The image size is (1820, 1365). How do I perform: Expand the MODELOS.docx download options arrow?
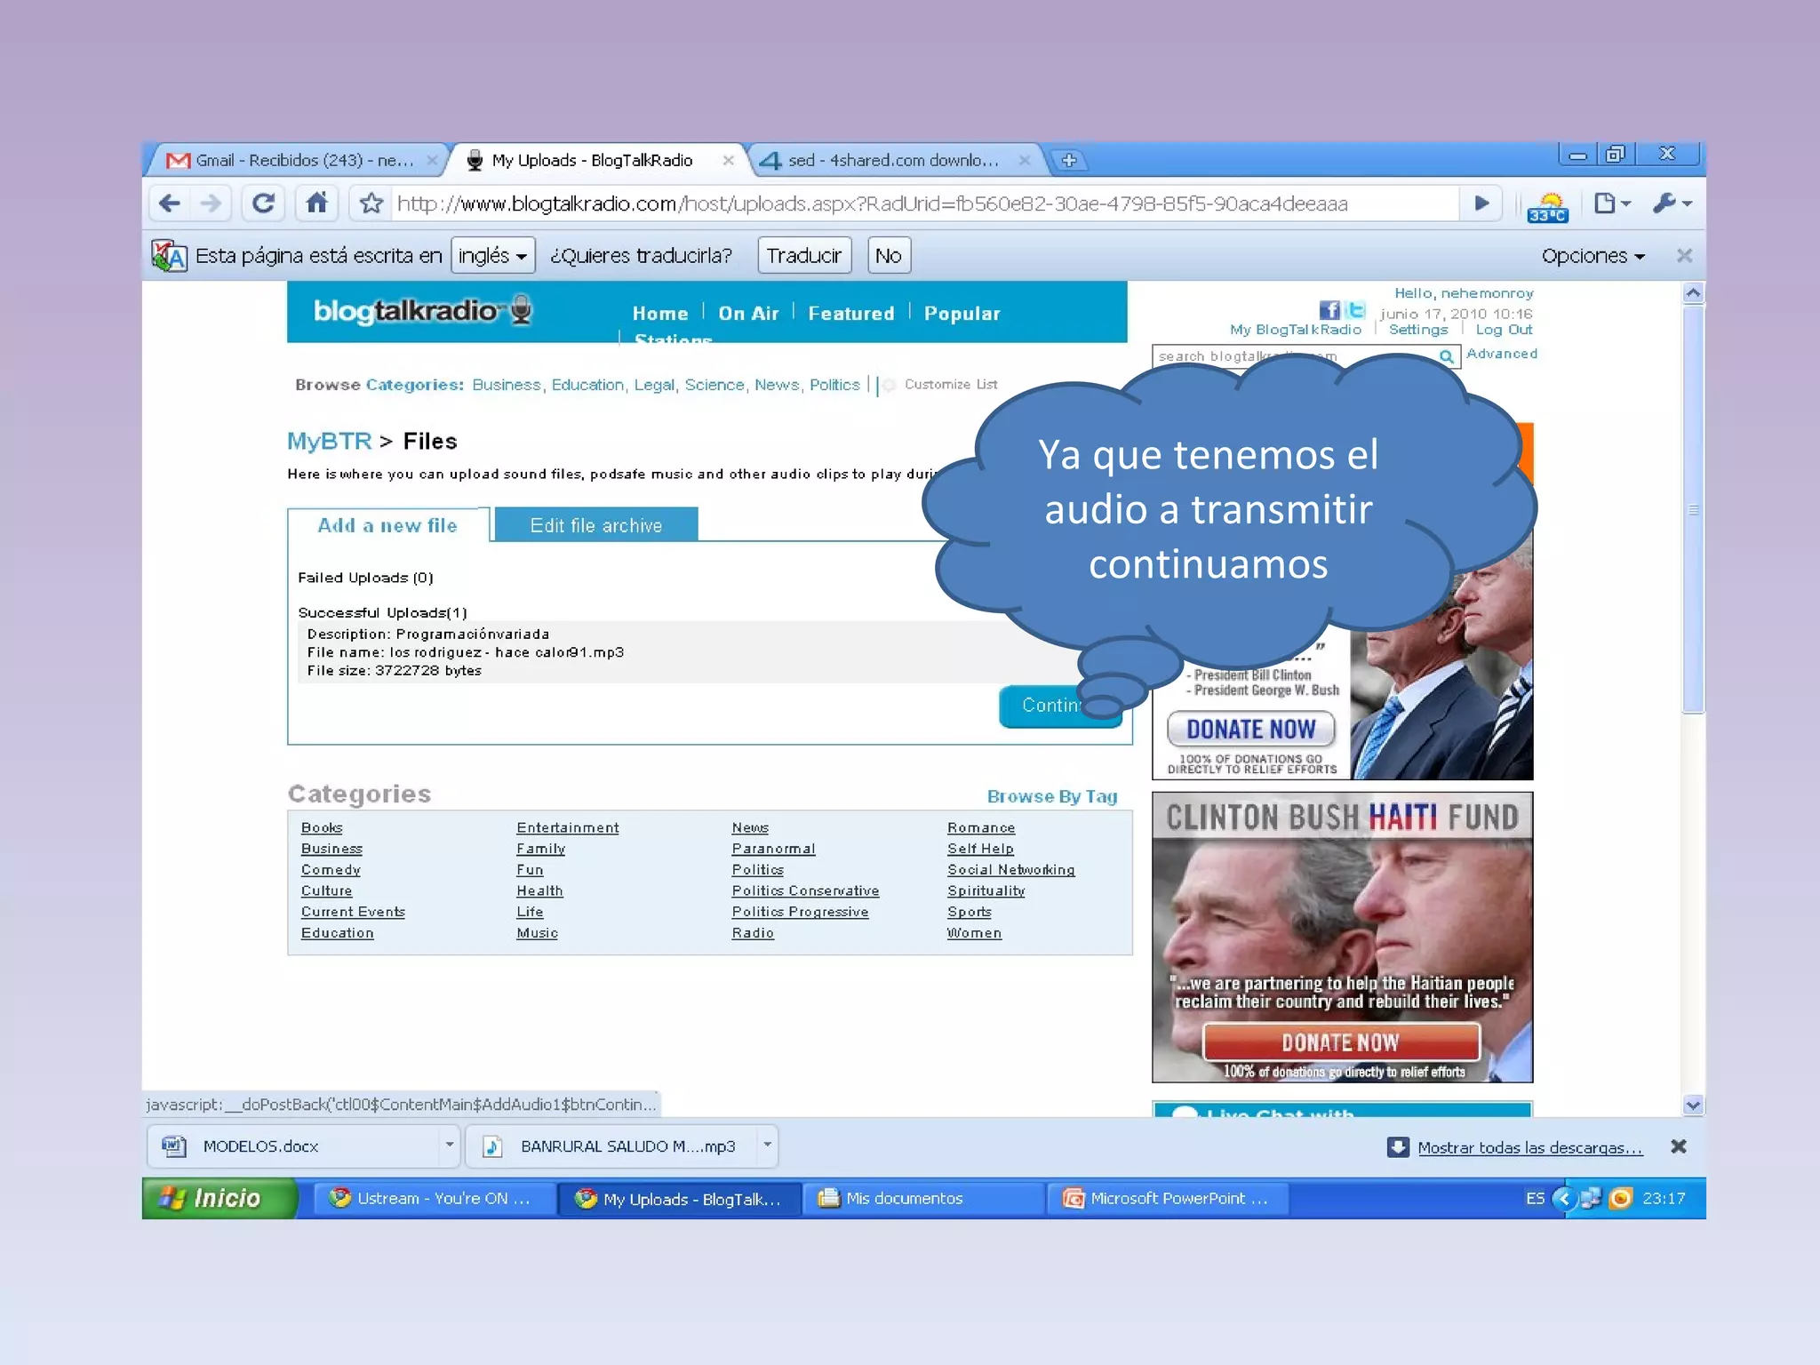[449, 1145]
